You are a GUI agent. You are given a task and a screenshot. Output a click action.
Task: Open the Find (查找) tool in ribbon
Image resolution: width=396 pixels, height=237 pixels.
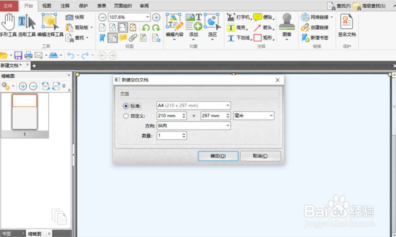tap(77, 38)
